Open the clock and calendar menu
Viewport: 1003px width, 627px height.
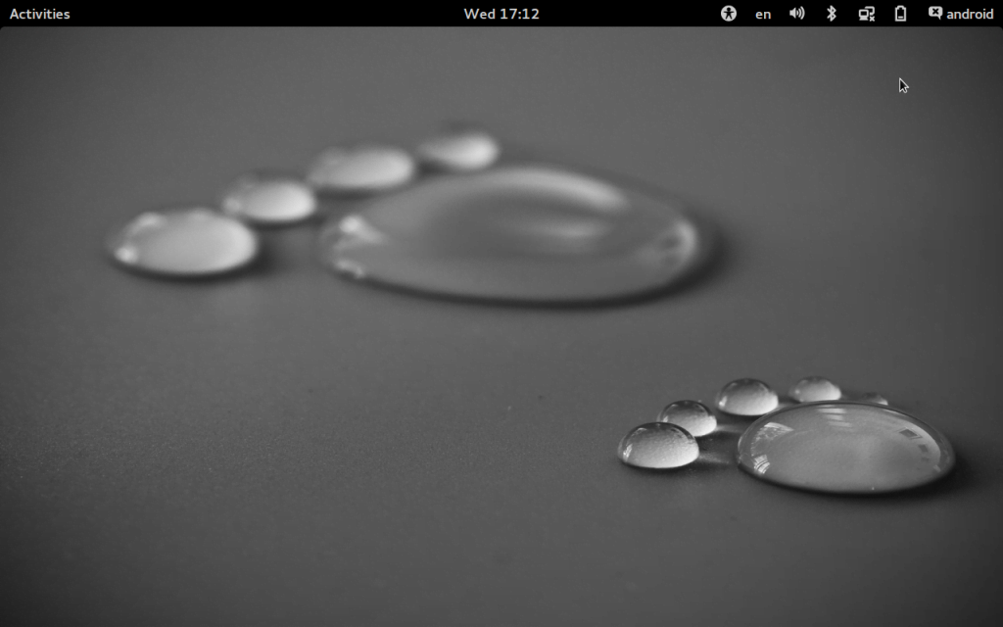pos(501,14)
